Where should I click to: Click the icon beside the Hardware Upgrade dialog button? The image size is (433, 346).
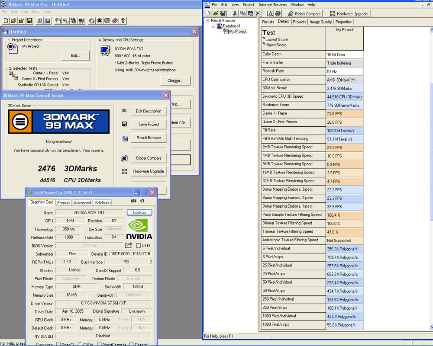(125, 171)
